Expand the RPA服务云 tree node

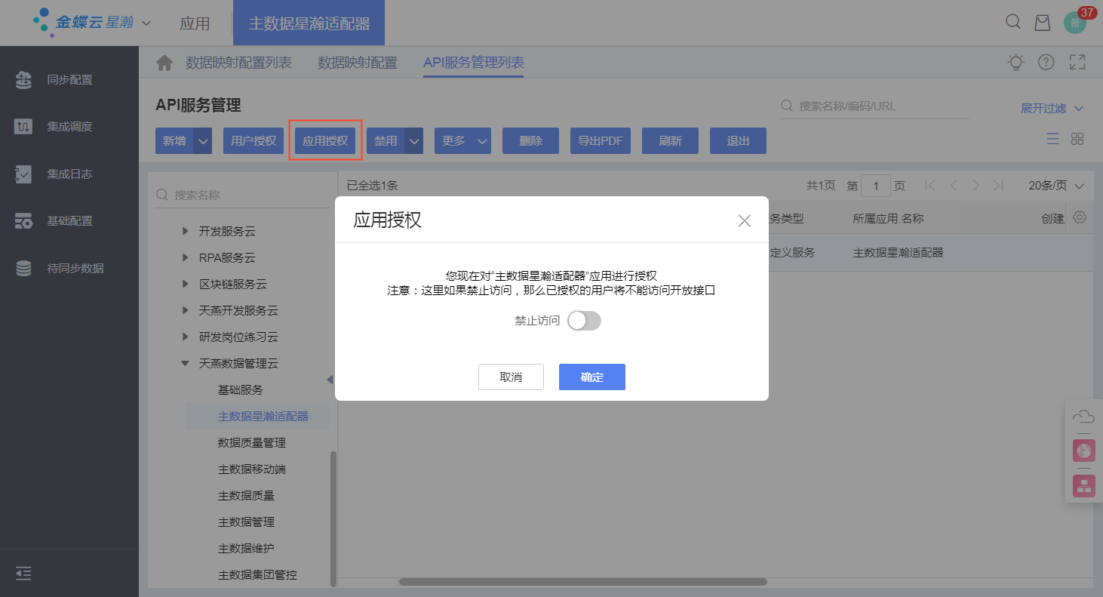coord(186,257)
